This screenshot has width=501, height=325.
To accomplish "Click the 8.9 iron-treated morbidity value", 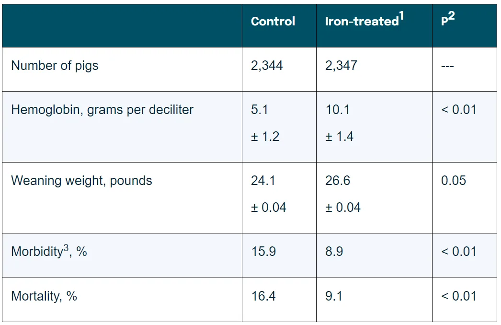I will (334, 252).
